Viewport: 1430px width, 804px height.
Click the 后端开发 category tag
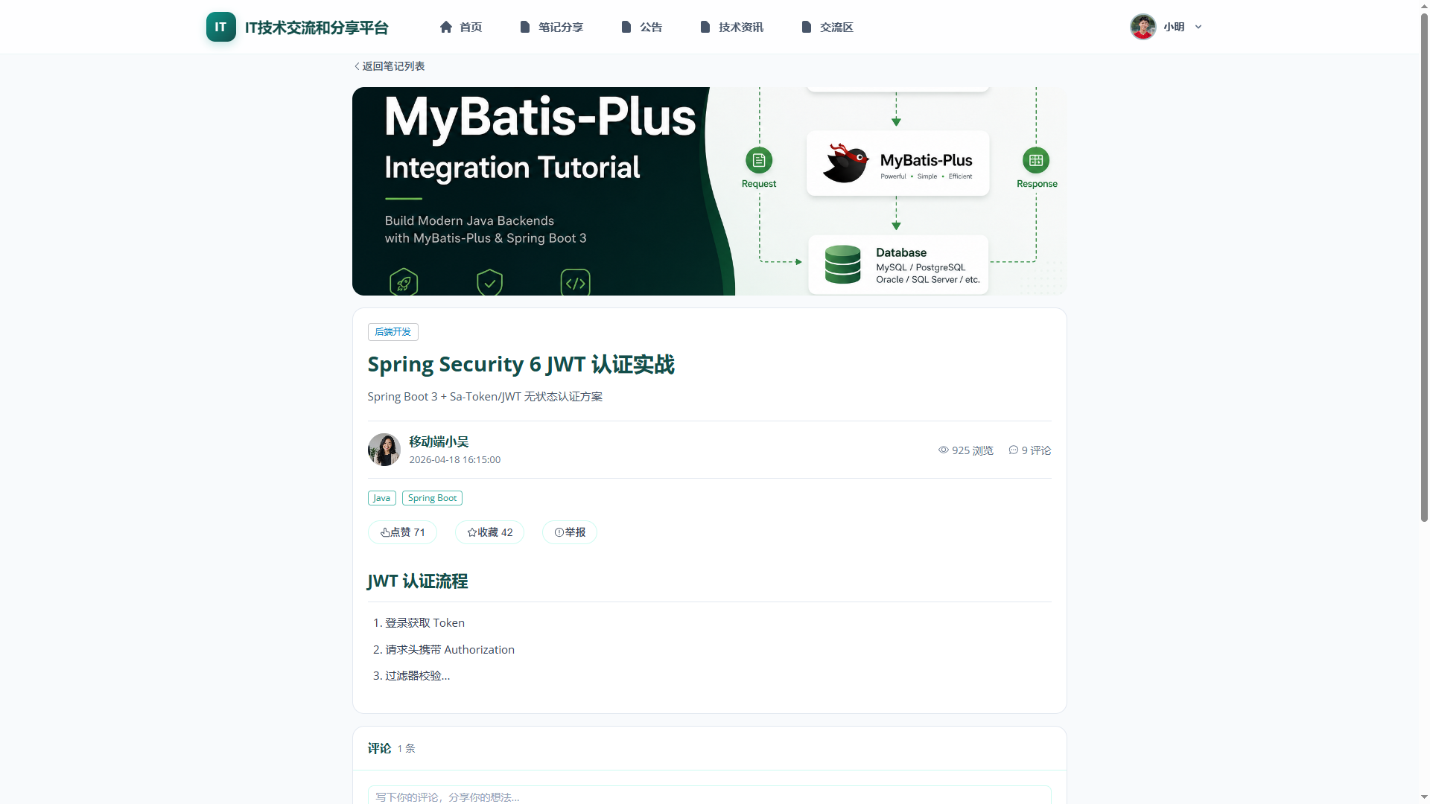pyautogui.click(x=393, y=332)
